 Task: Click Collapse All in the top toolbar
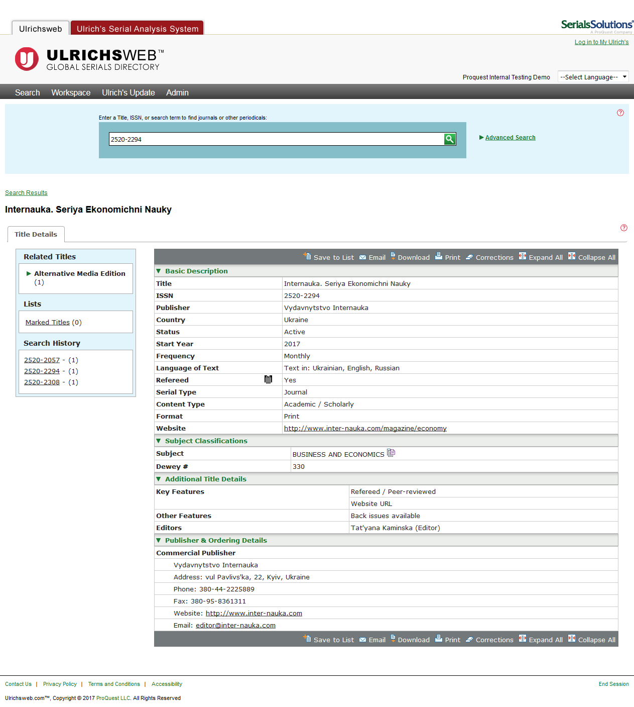[592, 257]
